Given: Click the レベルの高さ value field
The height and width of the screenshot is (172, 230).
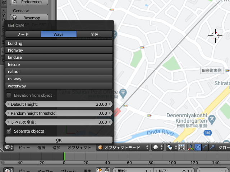Looking at the screenshot, I should (59, 122).
